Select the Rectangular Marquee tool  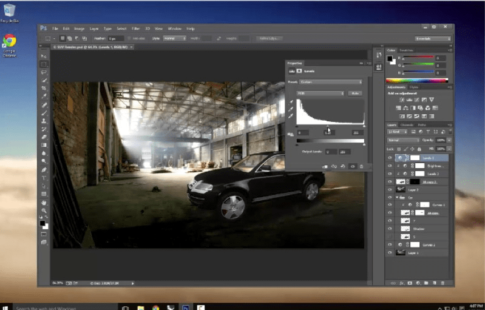point(44,64)
